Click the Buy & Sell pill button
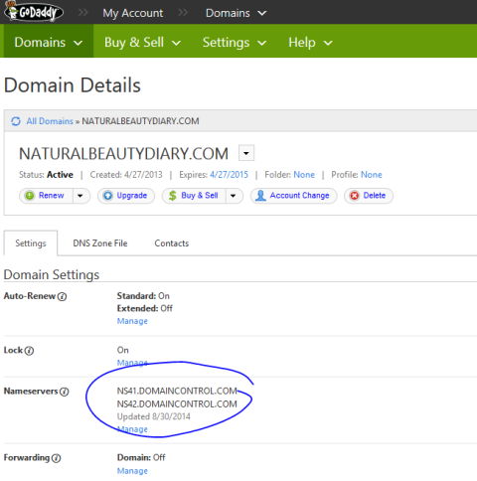The width and height of the screenshot is (477, 481). tap(194, 196)
